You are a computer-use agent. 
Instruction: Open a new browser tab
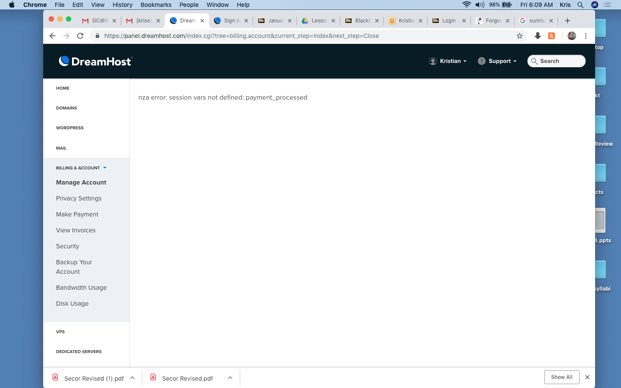pos(568,21)
